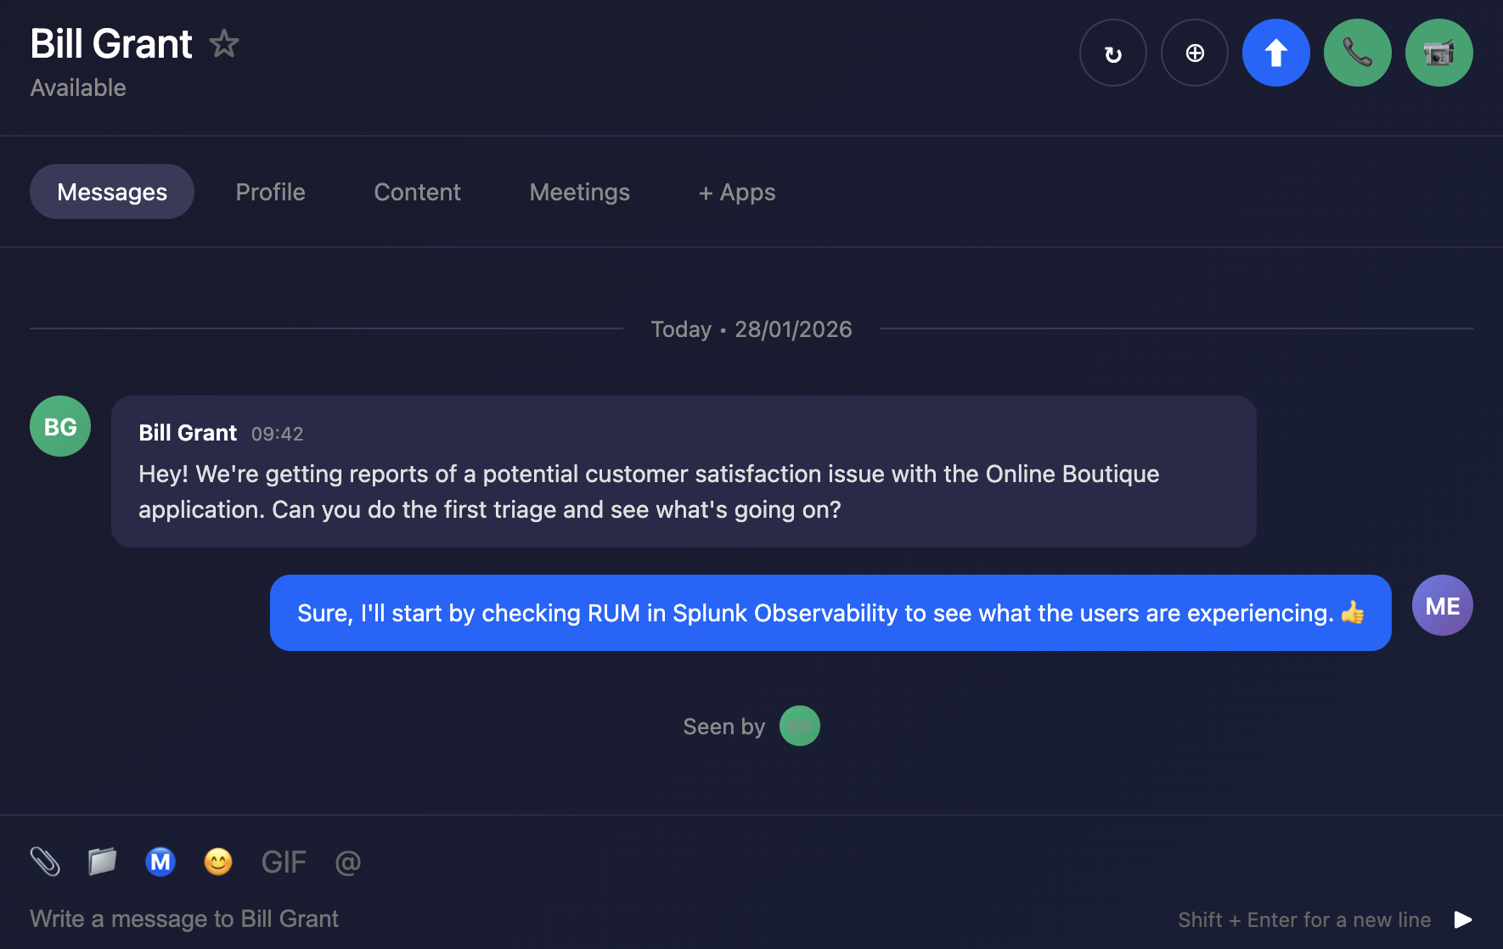Add an app via the + Apps tab
Image resolution: width=1503 pixels, height=949 pixels.
pos(736,192)
